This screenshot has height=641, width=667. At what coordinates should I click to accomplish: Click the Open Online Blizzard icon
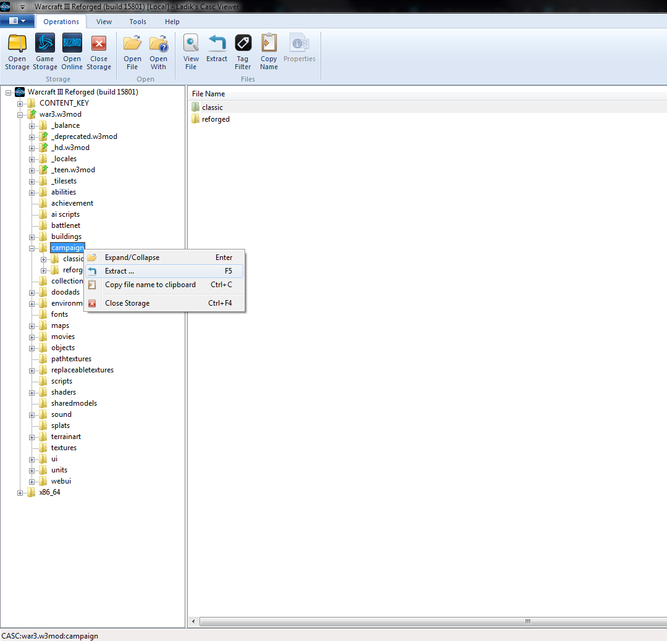click(x=72, y=51)
